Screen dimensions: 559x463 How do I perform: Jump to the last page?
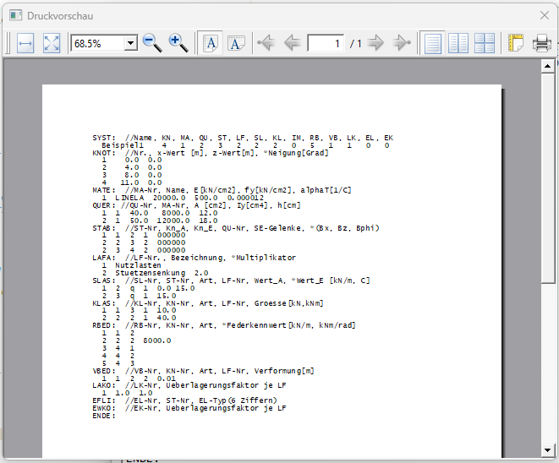pos(402,43)
